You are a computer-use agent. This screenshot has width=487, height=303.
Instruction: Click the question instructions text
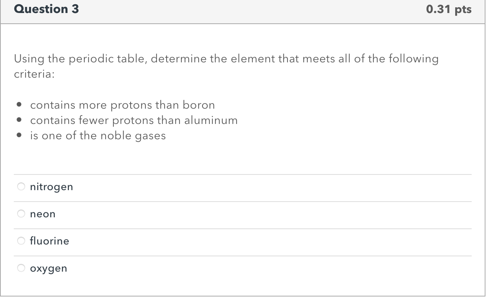(226, 66)
